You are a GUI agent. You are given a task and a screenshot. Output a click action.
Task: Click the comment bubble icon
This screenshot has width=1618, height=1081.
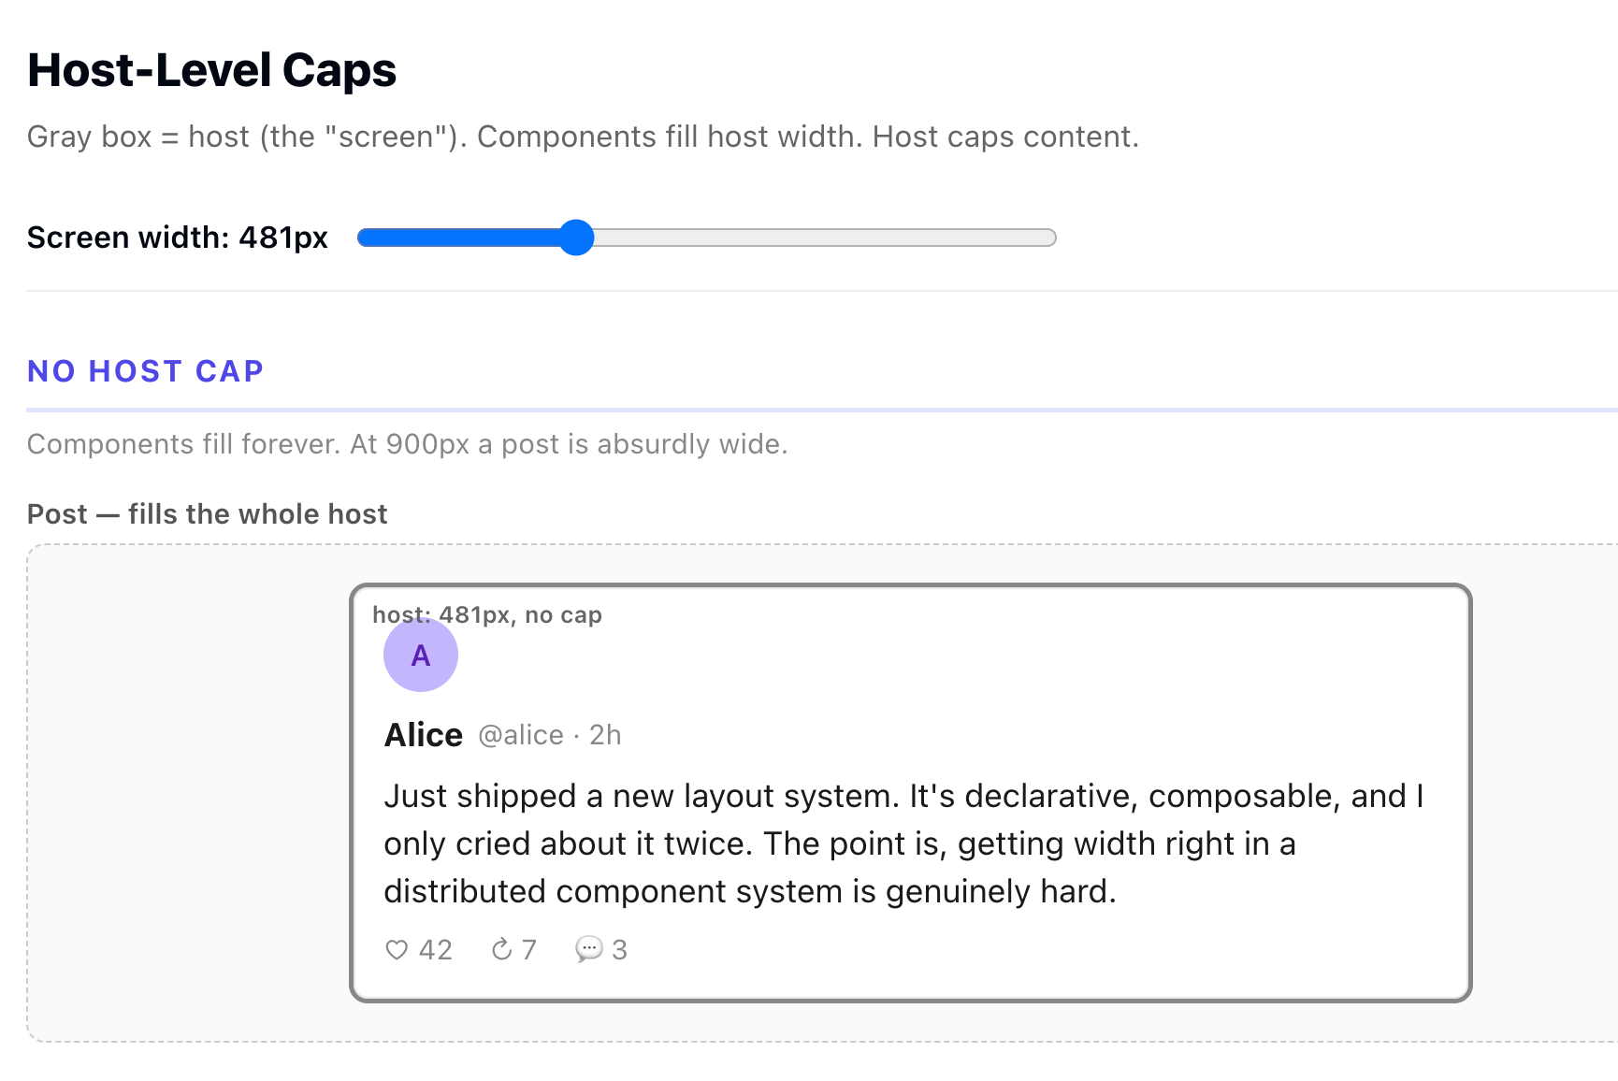pyautogui.click(x=588, y=950)
